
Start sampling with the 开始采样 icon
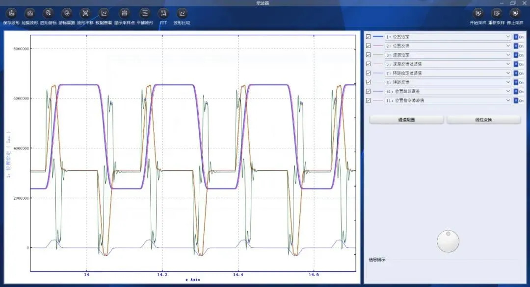click(478, 13)
